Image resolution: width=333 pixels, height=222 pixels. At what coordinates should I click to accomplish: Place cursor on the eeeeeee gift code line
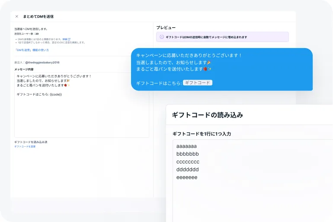[187, 177]
